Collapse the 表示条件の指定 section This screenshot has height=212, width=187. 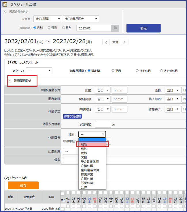(5, 12)
